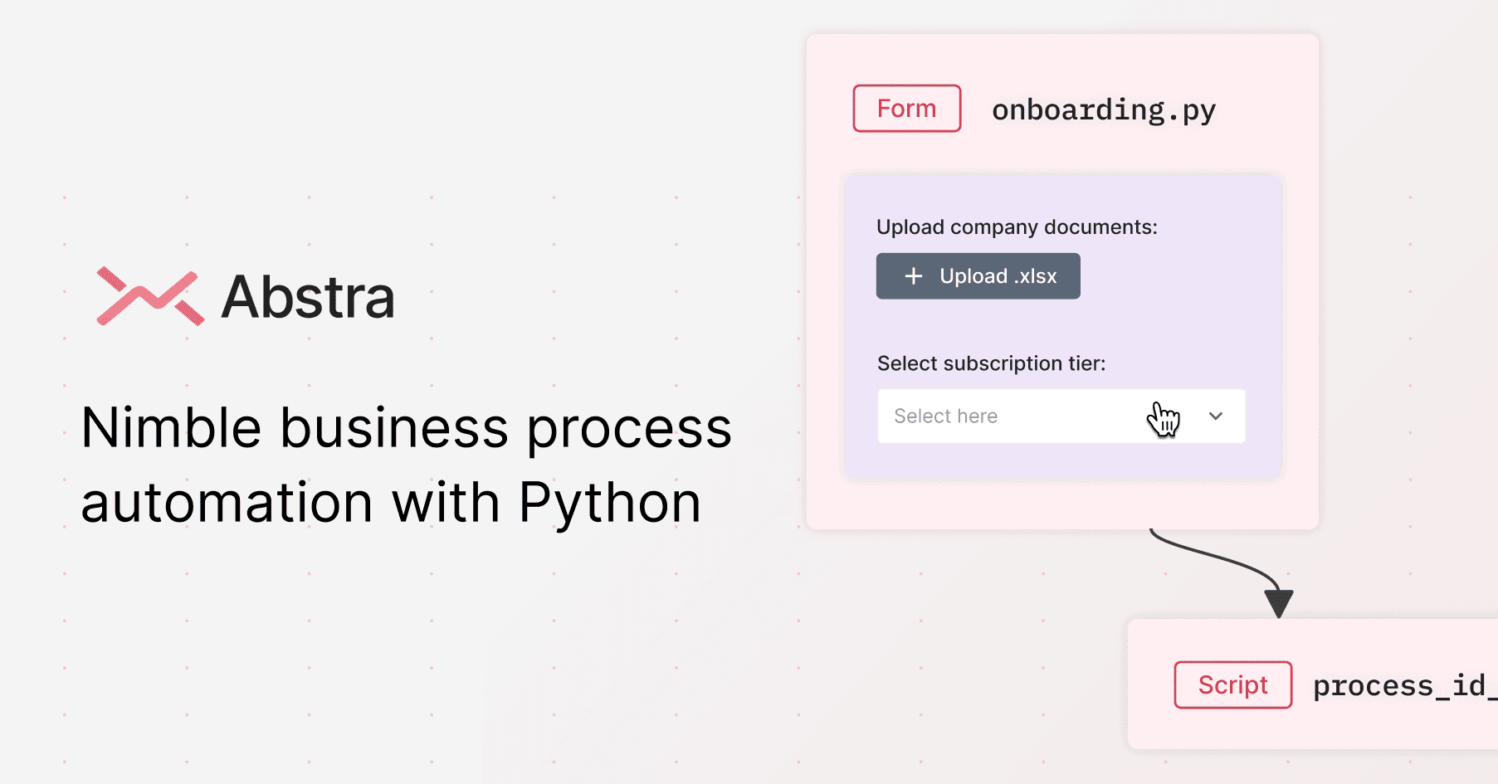Viewport: 1498px width, 784px height.
Task: Click empty space in the lavender form panel
Action: [x=1178, y=315]
